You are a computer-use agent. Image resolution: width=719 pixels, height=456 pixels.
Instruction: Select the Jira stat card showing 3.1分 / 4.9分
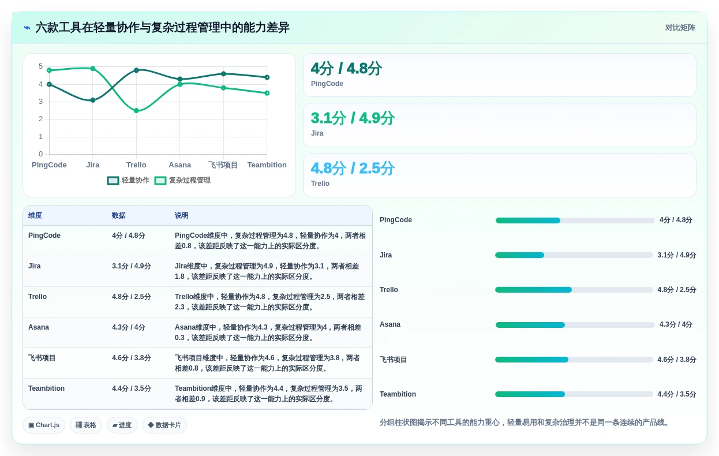[x=500, y=125]
